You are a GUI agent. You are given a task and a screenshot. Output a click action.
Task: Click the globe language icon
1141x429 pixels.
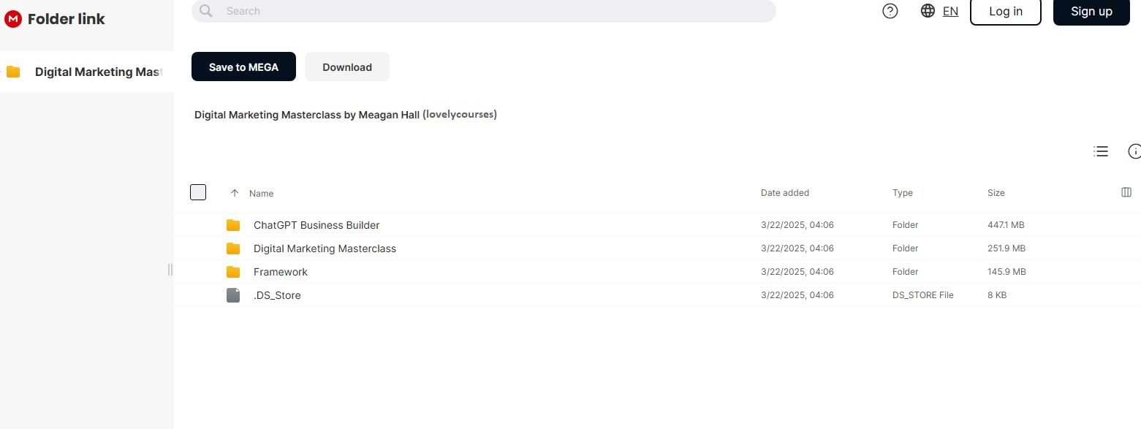point(928,11)
